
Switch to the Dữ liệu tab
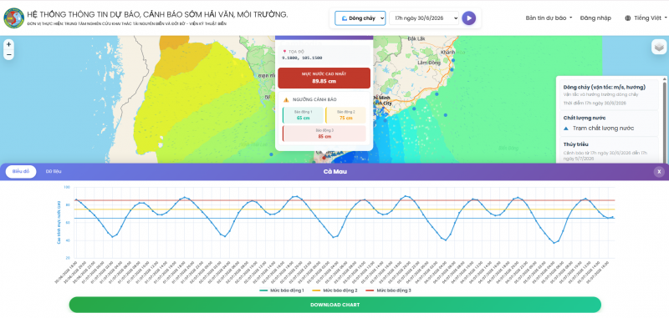pos(54,172)
